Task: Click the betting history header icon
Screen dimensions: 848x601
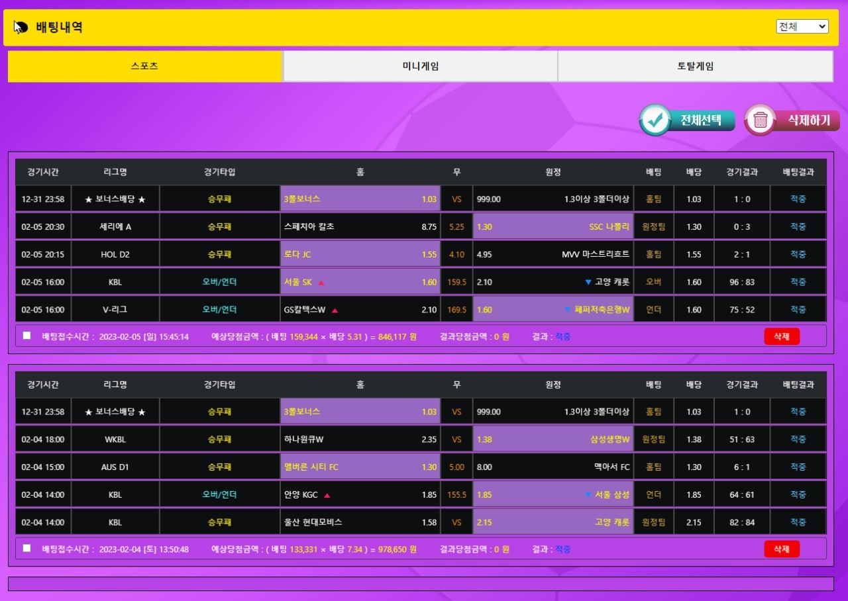Action: (x=21, y=27)
